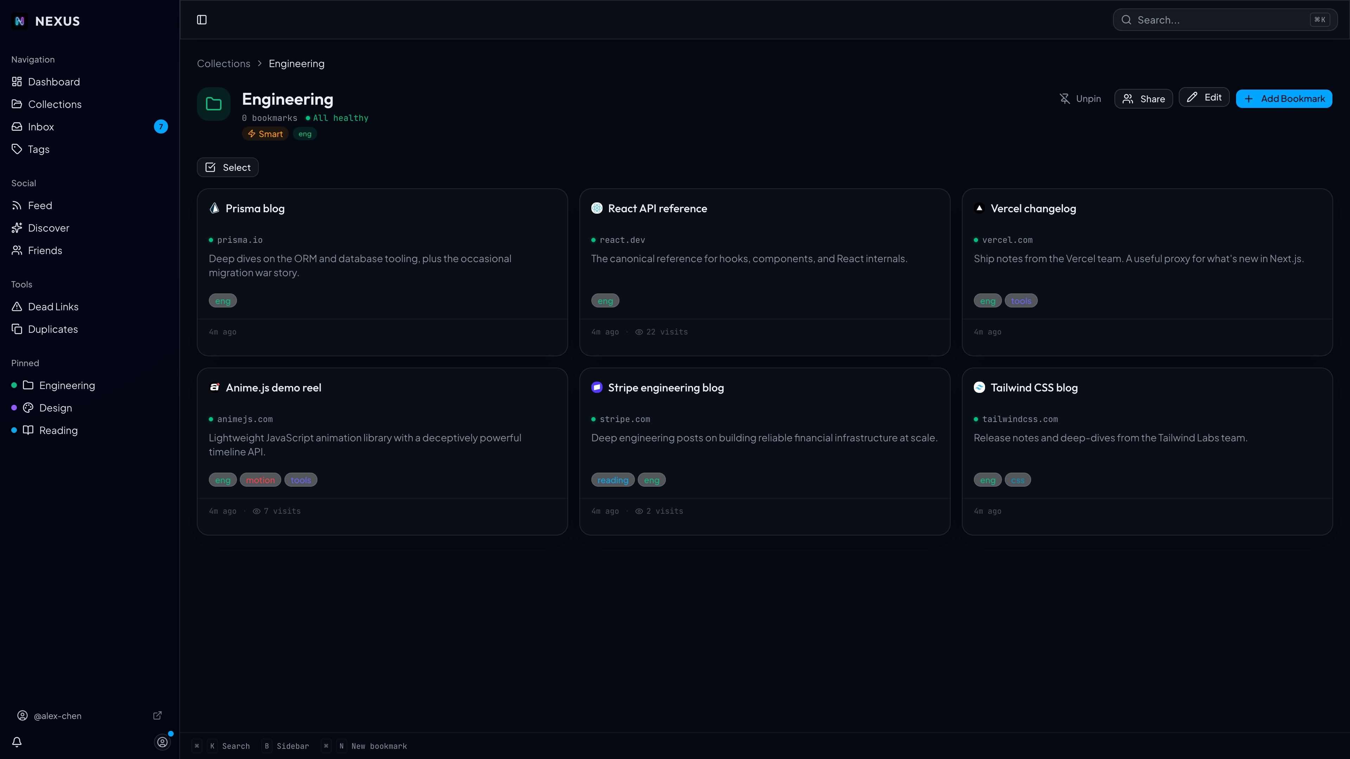Go back to the Collections breadcrumb
This screenshot has height=759, width=1350.
(224, 63)
